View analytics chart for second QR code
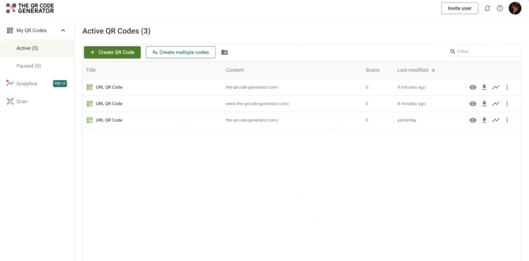529x261 pixels. (495, 104)
